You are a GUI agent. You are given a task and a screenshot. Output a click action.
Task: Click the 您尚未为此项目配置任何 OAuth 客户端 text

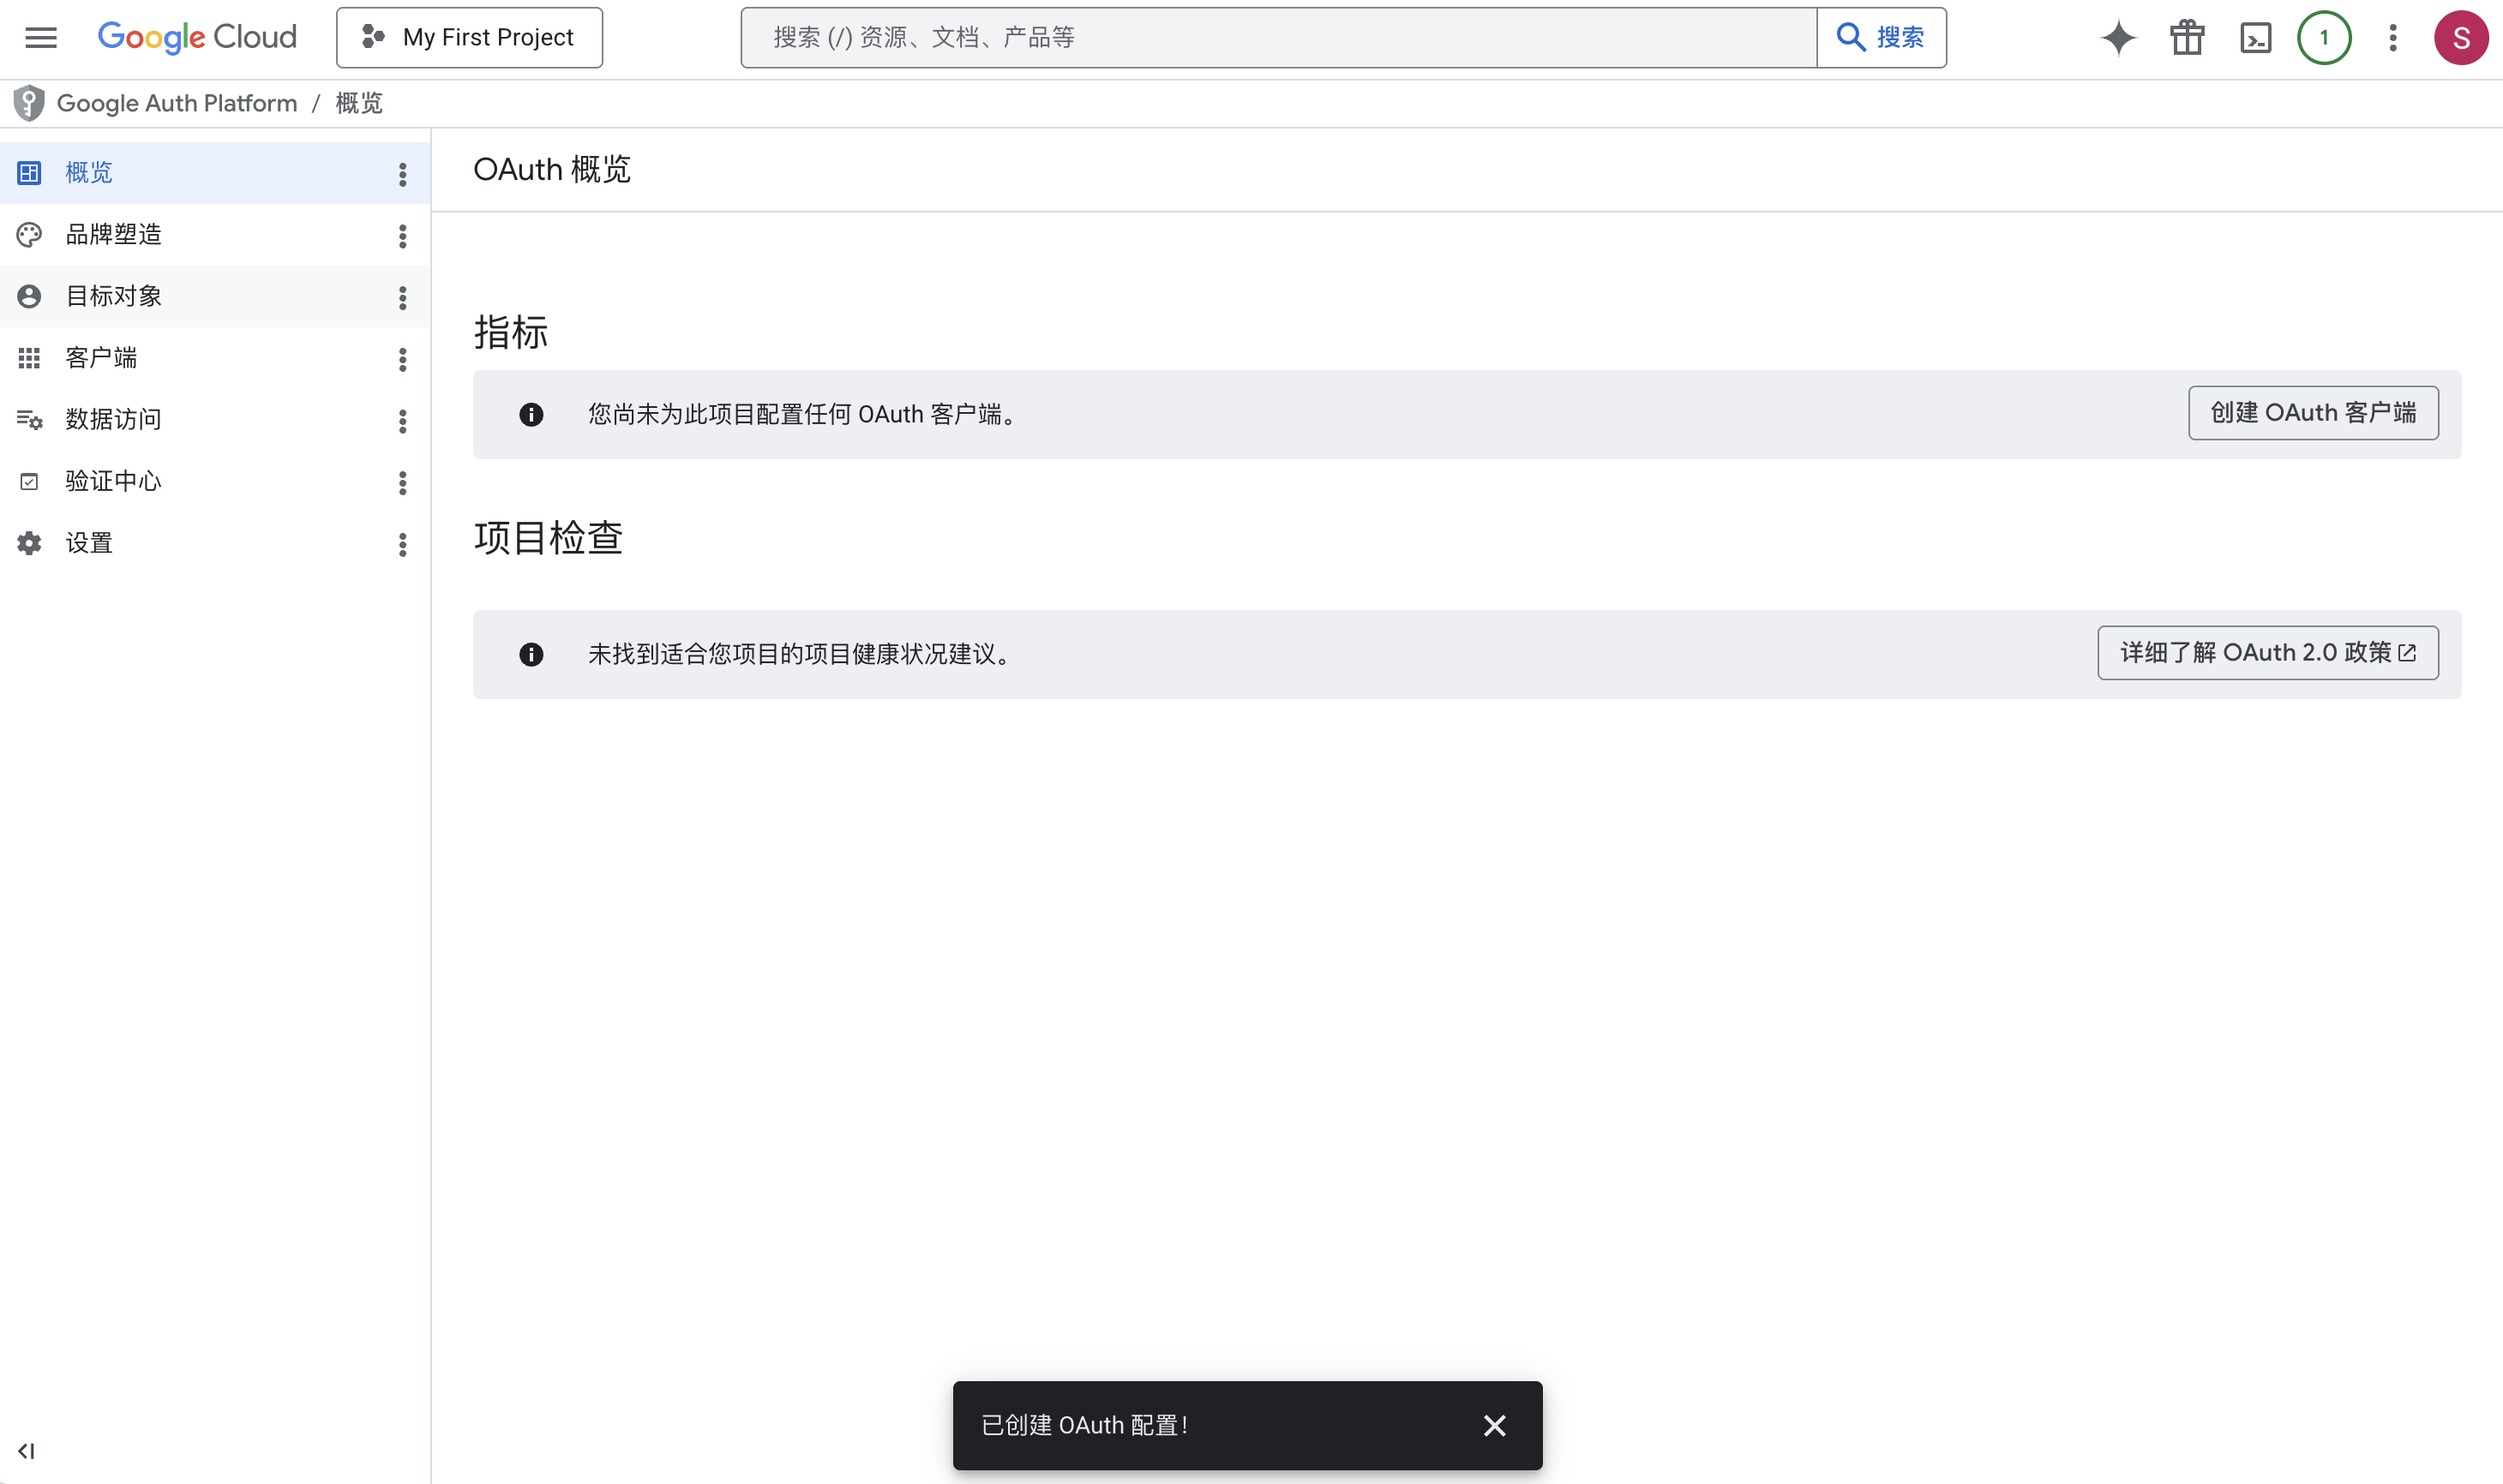point(801,414)
